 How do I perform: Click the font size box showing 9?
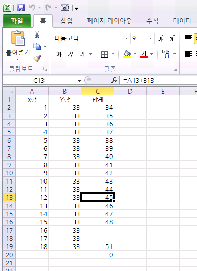139,38
